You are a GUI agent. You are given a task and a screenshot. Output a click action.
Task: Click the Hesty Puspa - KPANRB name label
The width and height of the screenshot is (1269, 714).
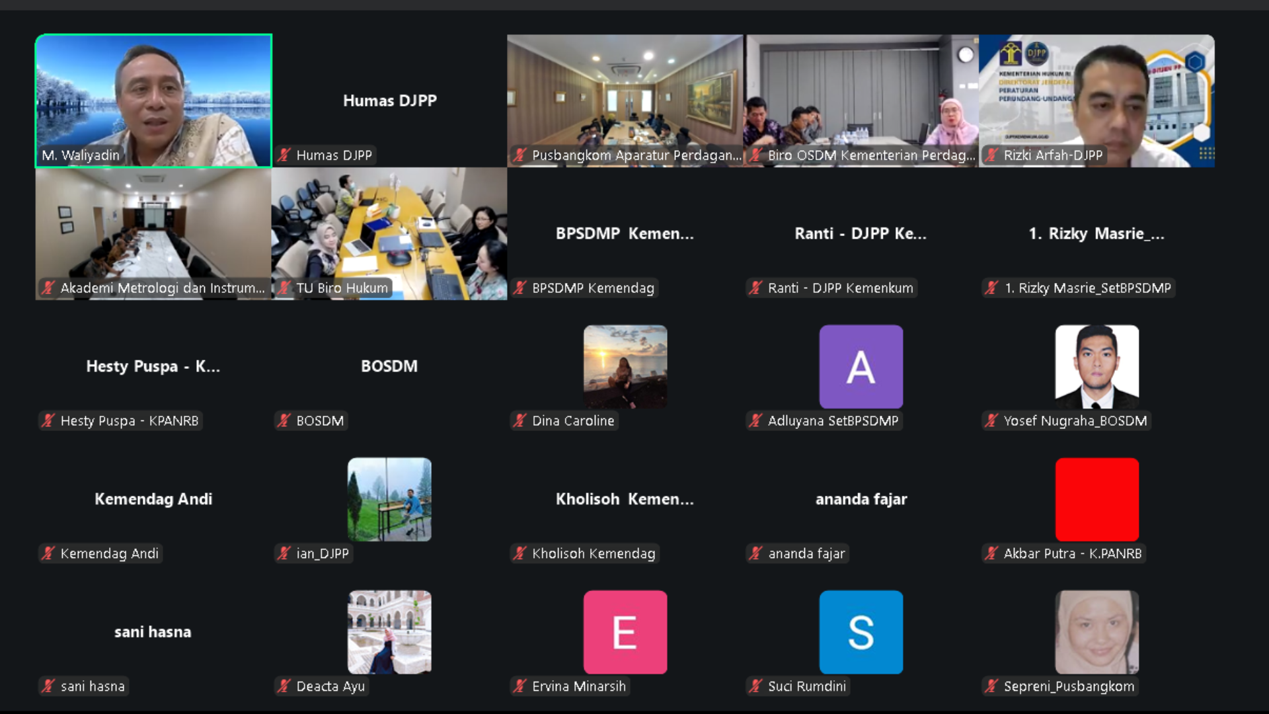[x=129, y=420]
